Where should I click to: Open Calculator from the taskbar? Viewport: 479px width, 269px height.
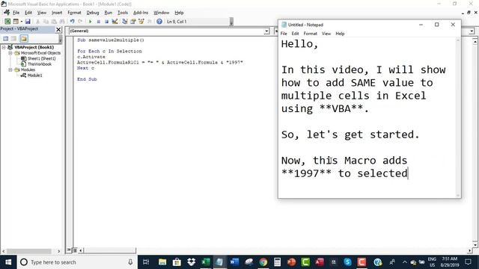278,262
